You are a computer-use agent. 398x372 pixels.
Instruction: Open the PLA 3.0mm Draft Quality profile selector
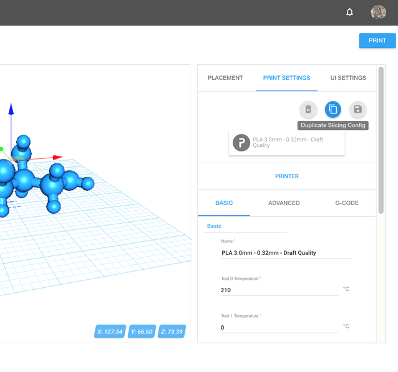click(287, 143)
